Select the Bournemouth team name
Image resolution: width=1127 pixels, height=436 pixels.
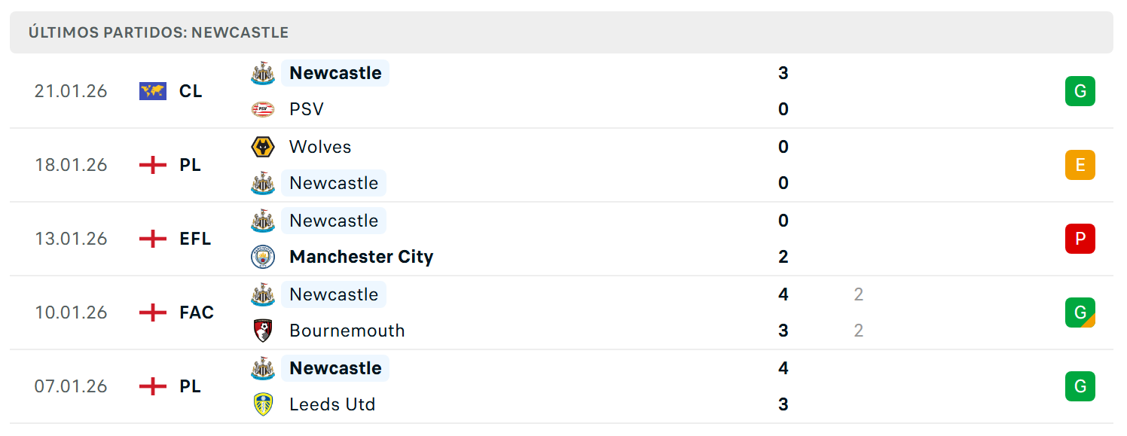click(x=347, y=331)
